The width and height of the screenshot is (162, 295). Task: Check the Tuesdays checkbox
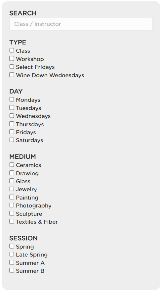point(12,108)
